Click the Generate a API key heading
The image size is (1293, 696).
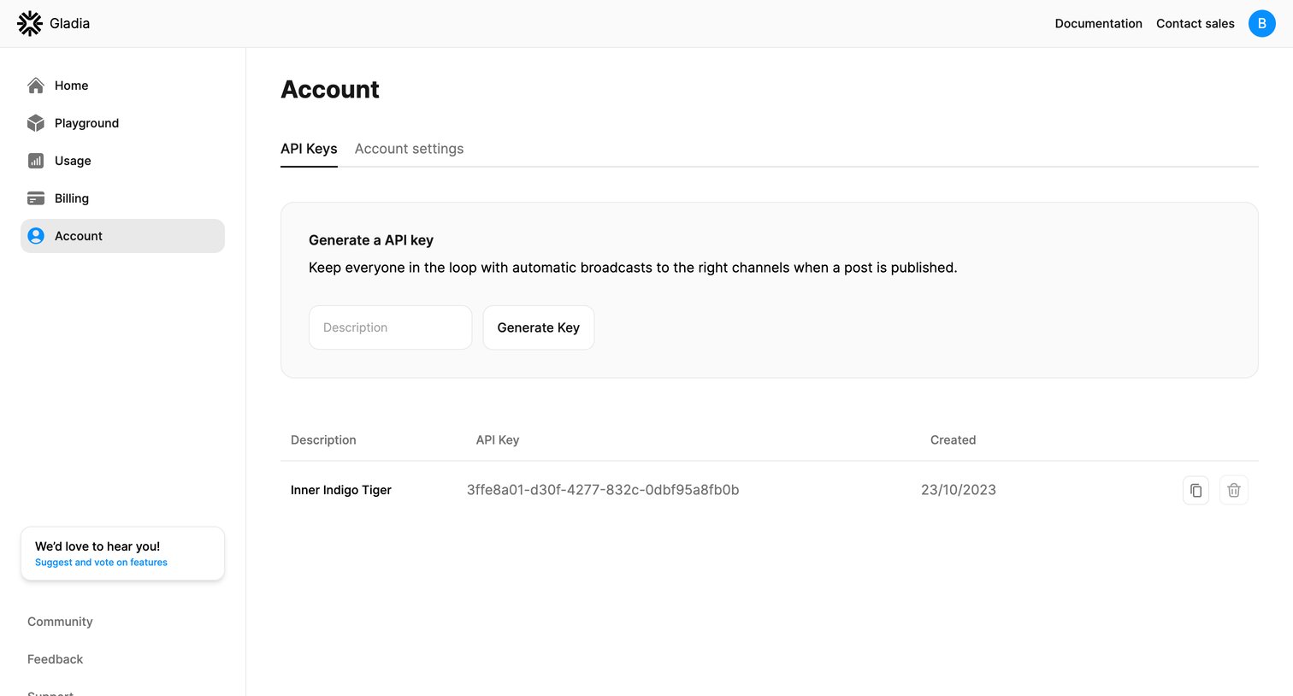point(371,240)
